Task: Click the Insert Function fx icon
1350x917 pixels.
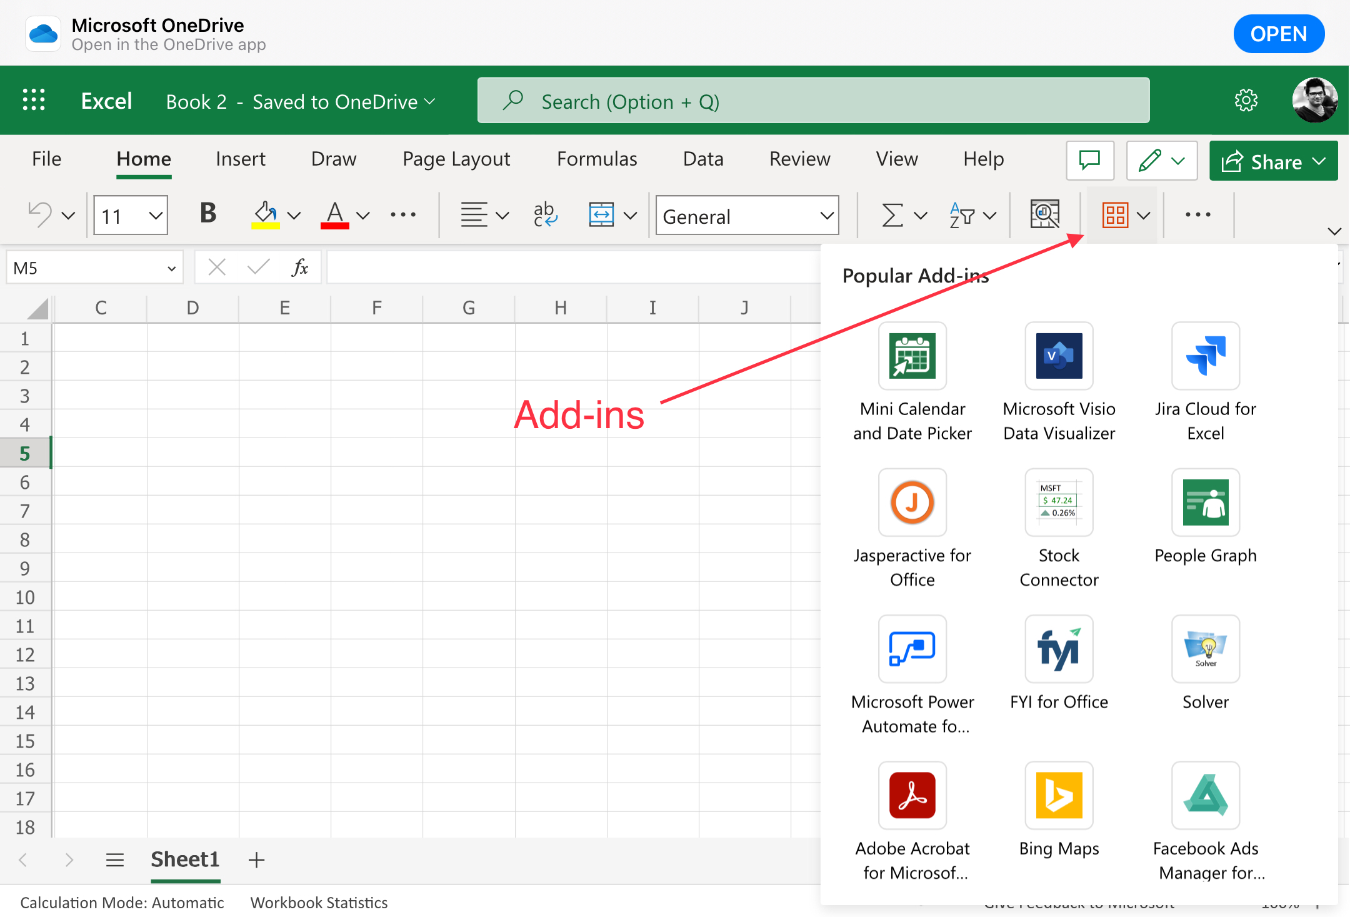Action: click(300, 268)
